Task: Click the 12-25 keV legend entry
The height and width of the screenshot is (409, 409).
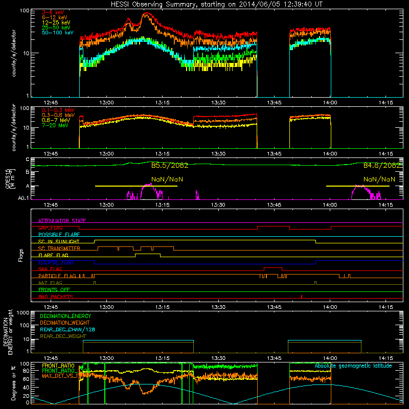Action: (56, 22)
